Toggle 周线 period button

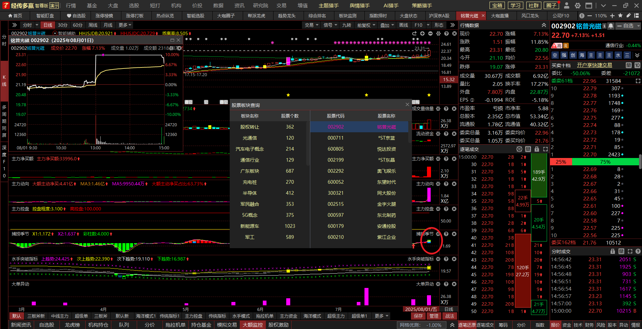pos(93,25)
